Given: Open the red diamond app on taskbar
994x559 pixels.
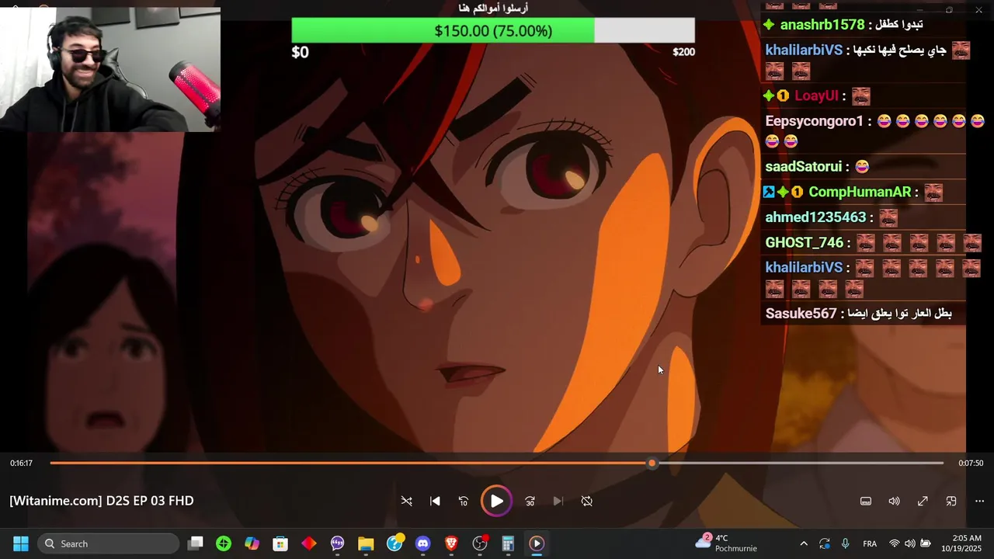Looking at the screenshot, I should [309, 543].
